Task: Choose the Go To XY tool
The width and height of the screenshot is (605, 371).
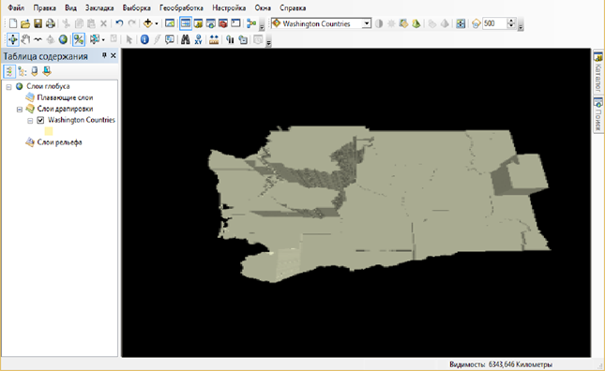Action: (x=198, y=39)
